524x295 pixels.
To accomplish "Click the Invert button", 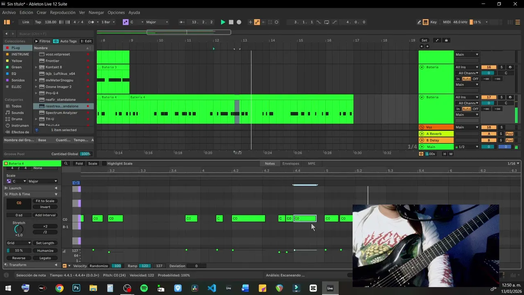I will 45,207.
